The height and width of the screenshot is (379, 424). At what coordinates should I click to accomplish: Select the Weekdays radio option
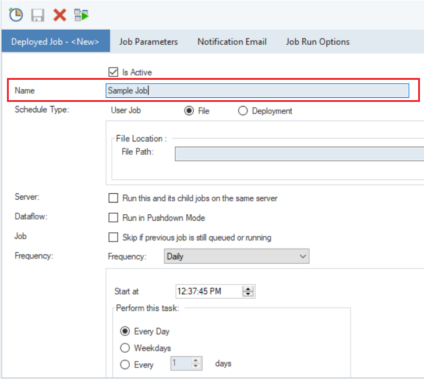[125, 348]
